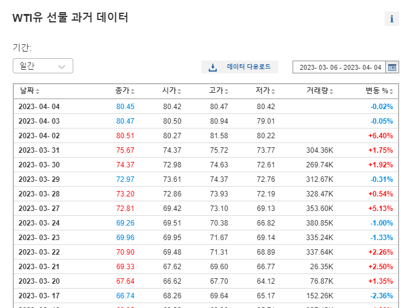Screen dimensions: 401x308
Task: Sort by 날짜 column header
Action: click(30, 90)
